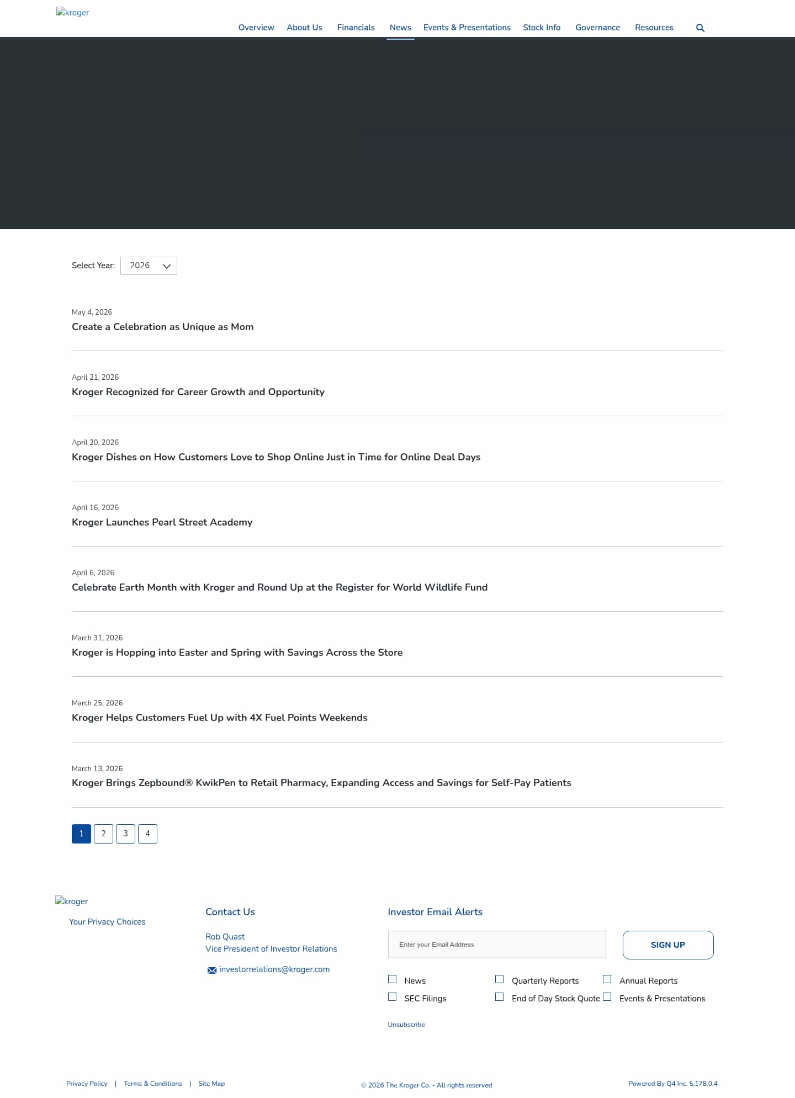Check the News email alert box

392,979
